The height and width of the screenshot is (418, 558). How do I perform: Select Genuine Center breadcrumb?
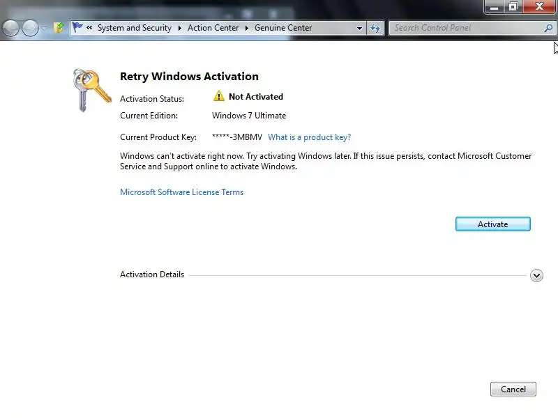[x=283, y=28]
